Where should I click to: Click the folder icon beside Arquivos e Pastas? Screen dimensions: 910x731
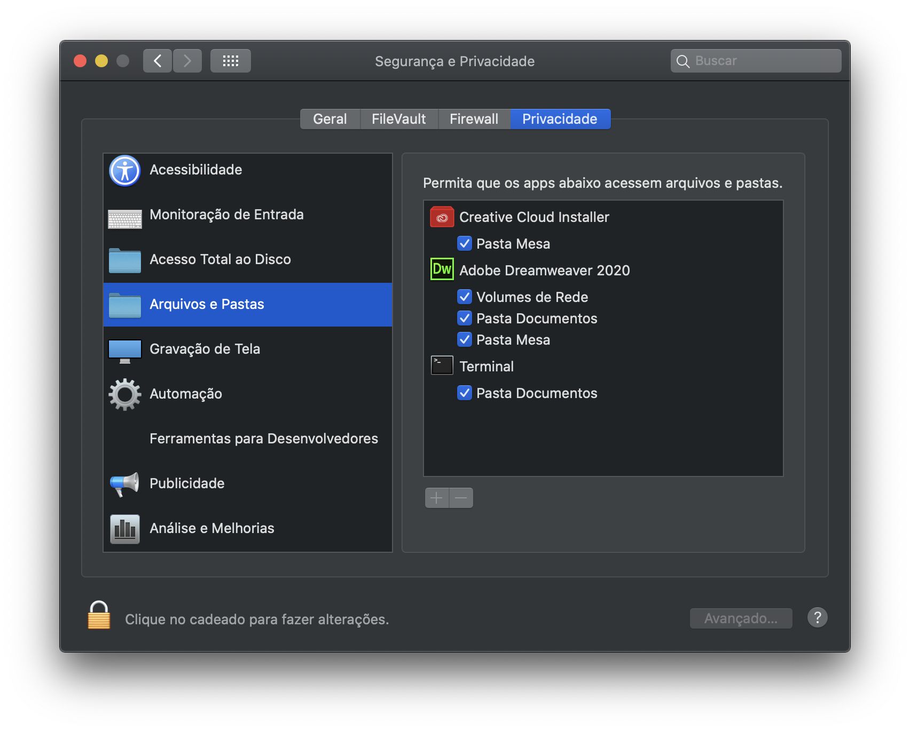coord(125,305)
